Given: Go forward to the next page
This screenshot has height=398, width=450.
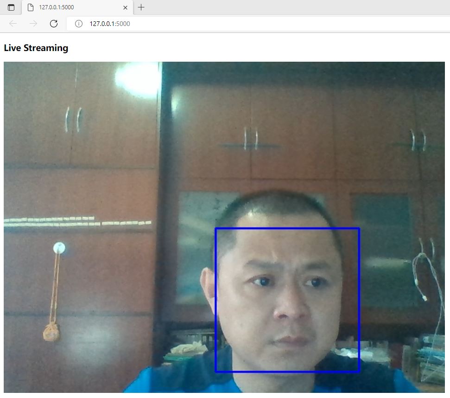Looking at the screenshot, I should click(33, 24).
